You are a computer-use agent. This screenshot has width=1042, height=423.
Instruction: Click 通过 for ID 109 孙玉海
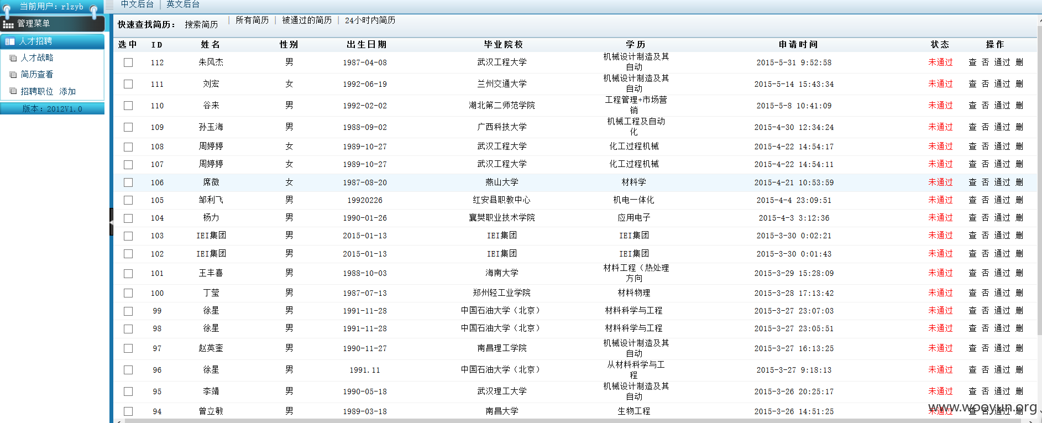1002,127
